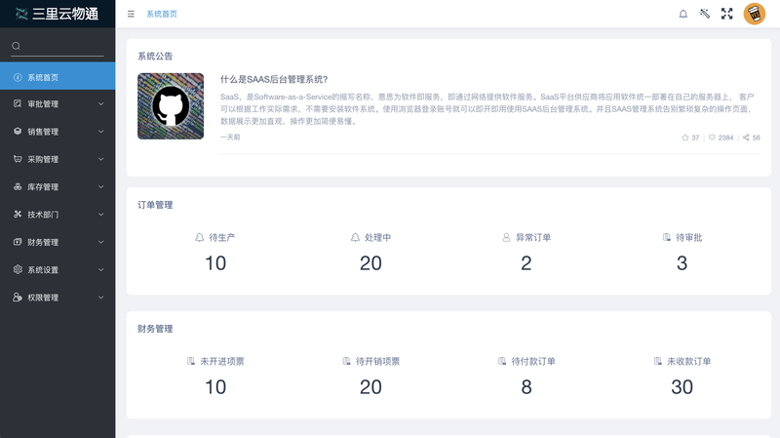Click the comment count icon on announcement
This screenshot has width=780, height=438.
coord(712,138)
